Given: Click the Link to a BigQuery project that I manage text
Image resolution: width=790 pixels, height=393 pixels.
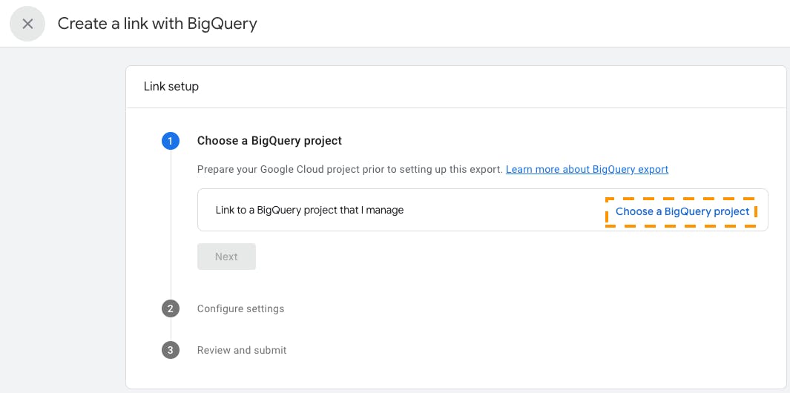Looking at the screenshot, I should [x=309, y=210].
